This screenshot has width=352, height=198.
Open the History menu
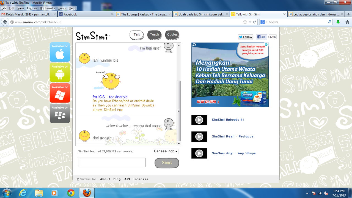pyautogui.click(x=32, y=8)
